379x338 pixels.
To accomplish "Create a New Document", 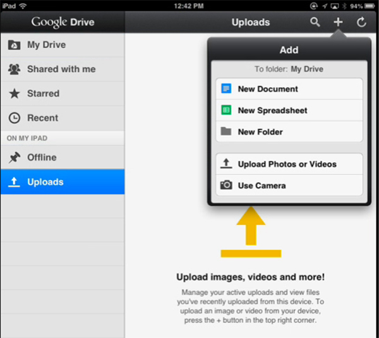I will (x=289, y=88).
